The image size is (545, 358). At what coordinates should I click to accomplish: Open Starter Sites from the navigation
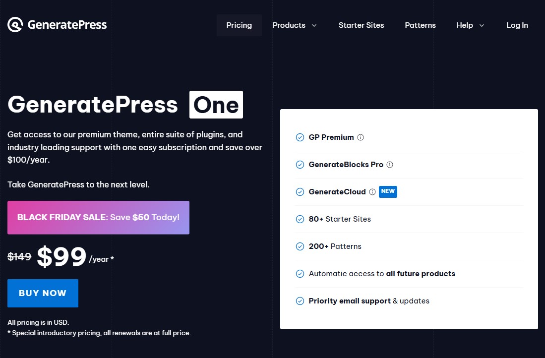pyautogui.click(x=361, y=25)
